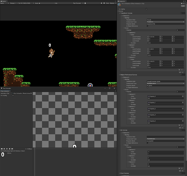Jump to last frame in Pixel Animator
The image size is (187, 176).
[x=12, y=149]
